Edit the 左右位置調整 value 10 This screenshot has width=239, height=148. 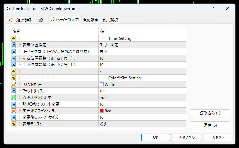pyautogui.click(x=142, y=58)
